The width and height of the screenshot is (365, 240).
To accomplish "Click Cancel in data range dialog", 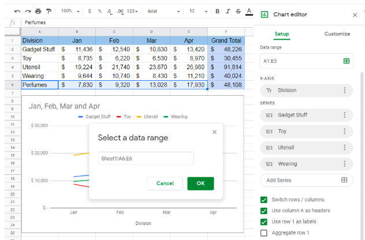I will click(165, 183).
